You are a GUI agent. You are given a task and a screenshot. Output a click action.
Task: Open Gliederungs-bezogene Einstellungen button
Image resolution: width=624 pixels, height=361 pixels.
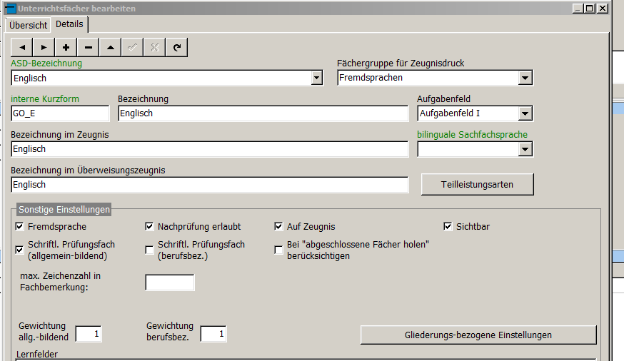(478, 335)
